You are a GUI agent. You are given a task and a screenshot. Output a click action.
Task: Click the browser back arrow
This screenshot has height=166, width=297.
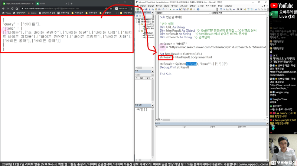pos(3,8)
